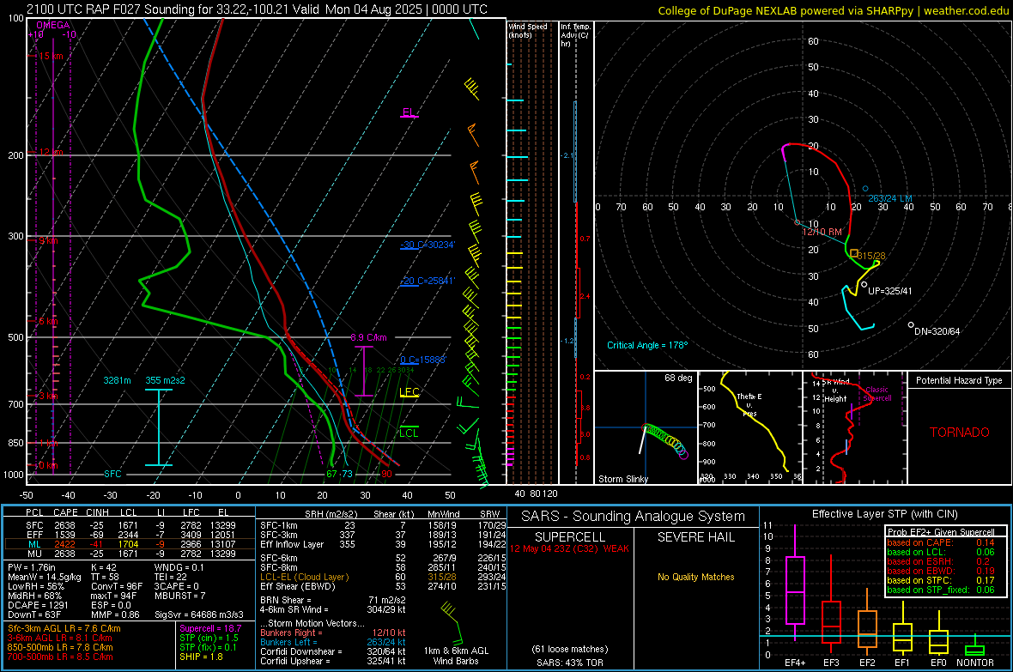Click the green LCL marker on skew-T
The height and width of the screenshot is (672, 1013).
[409, 433]
